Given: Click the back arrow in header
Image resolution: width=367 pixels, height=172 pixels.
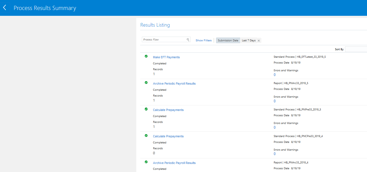Looking at the screenshot, I should coord(4,8).
